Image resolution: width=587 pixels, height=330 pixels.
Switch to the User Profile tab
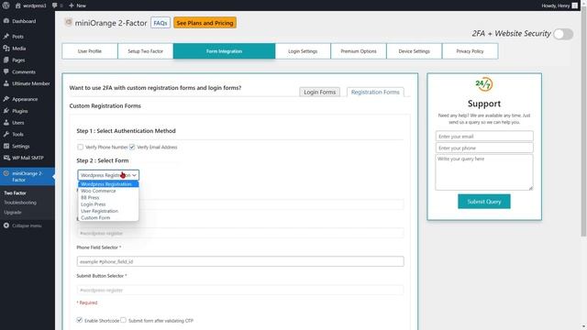[x=90, y=51]
